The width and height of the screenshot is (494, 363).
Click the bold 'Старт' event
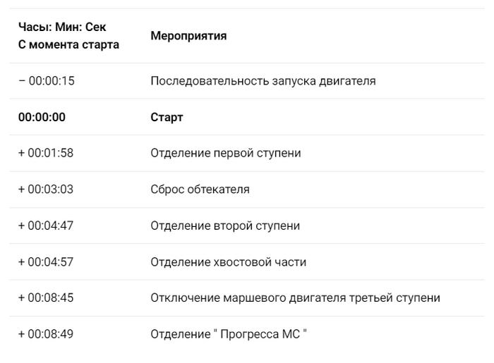point(167,117)
